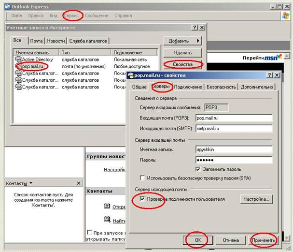
Task: Click the Перейти msn link
Action: 262,58
